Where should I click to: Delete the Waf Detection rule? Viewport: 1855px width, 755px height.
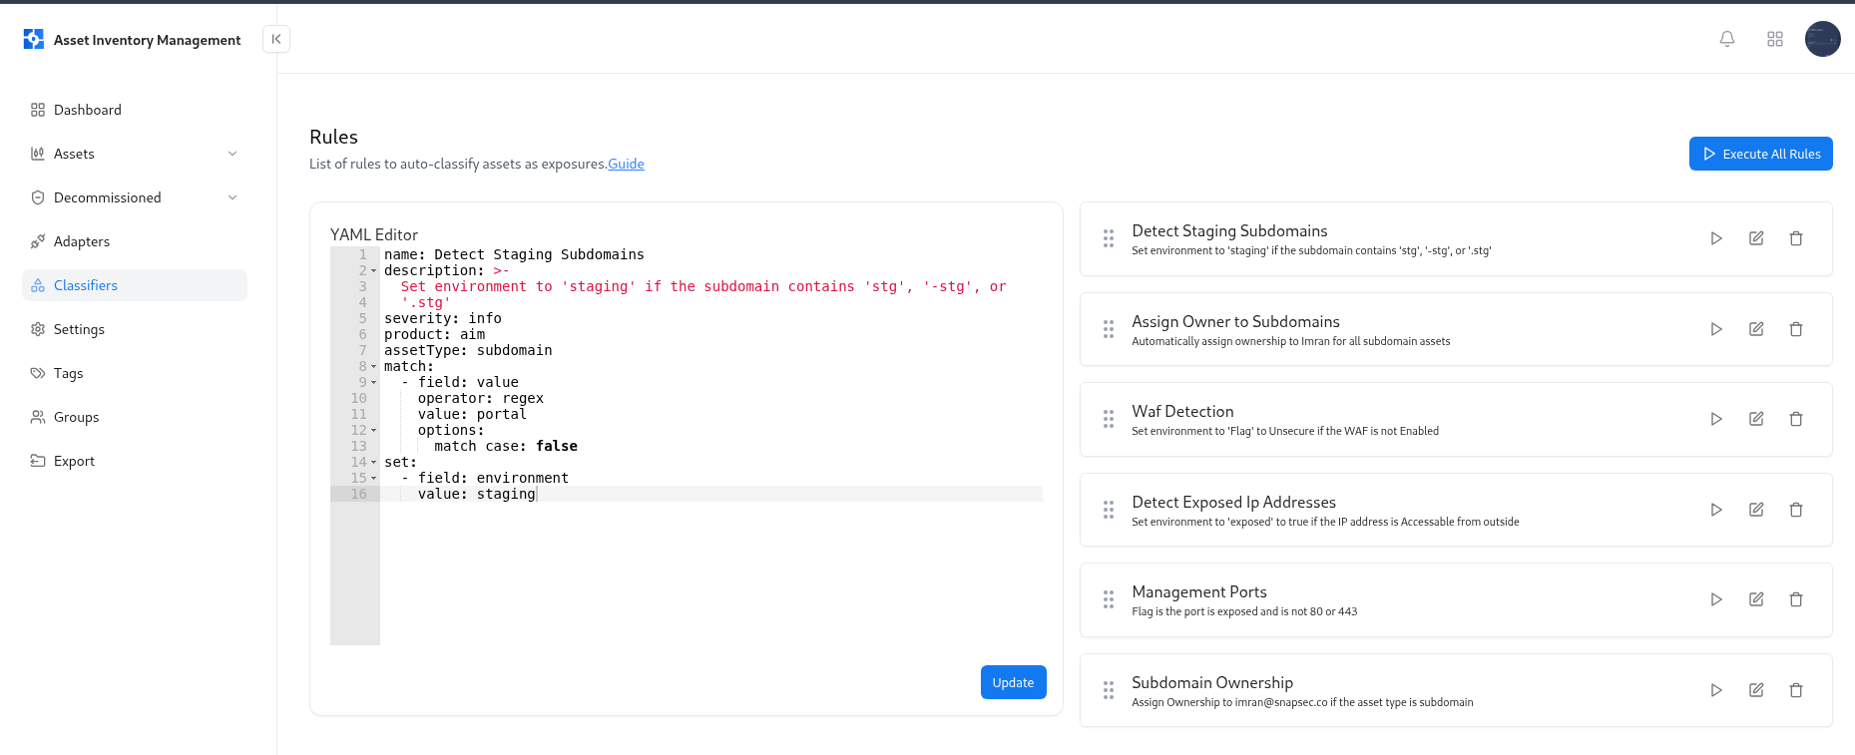pyautogui.click(x=1796, y=419)
